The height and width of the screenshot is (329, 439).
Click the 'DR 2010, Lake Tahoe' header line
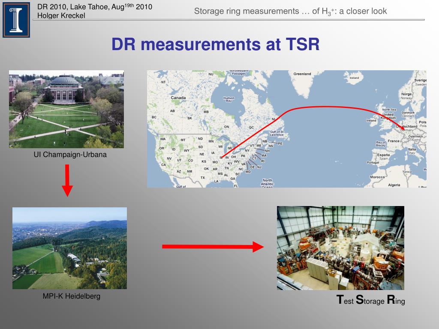[95, 7]
